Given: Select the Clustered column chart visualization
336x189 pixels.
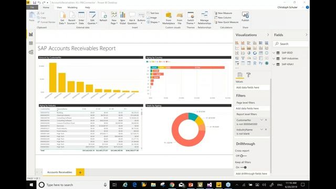Looking at the screenshot, I should (255, 43).
